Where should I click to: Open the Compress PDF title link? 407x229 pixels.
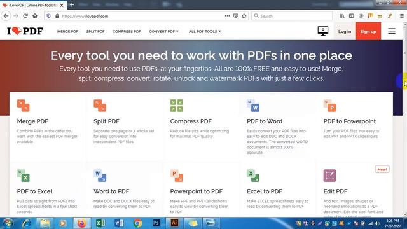coord(191,121)
